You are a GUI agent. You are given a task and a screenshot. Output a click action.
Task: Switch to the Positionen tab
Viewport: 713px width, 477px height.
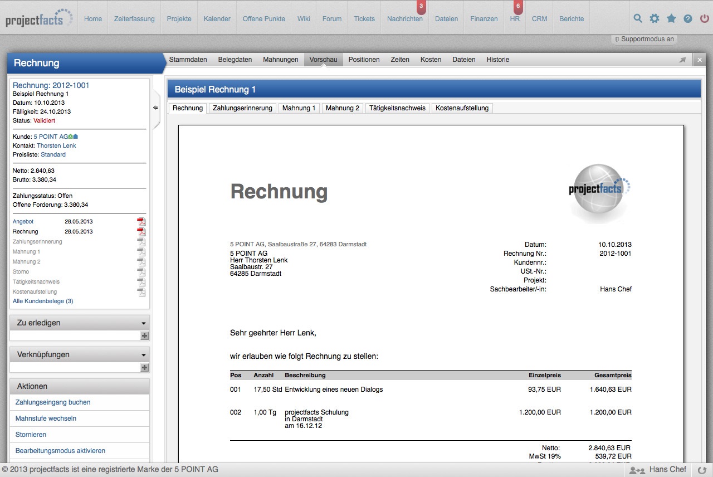click(364, 60)
